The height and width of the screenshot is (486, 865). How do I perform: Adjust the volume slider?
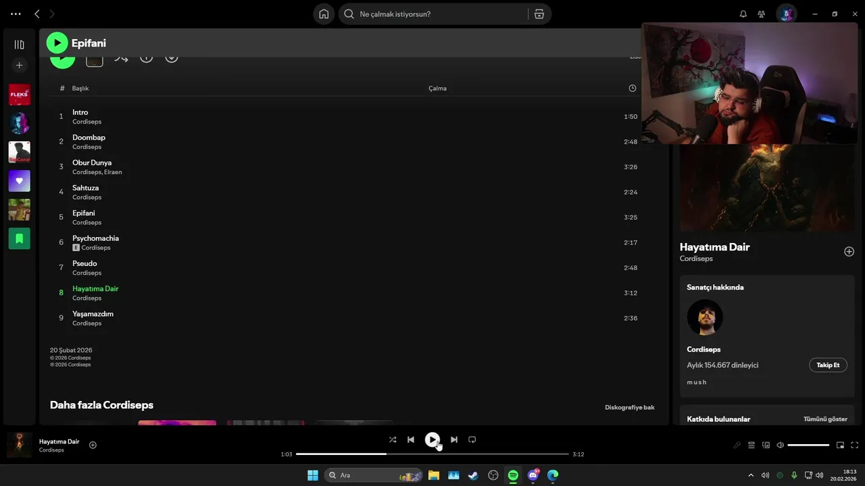click(808, 445)
